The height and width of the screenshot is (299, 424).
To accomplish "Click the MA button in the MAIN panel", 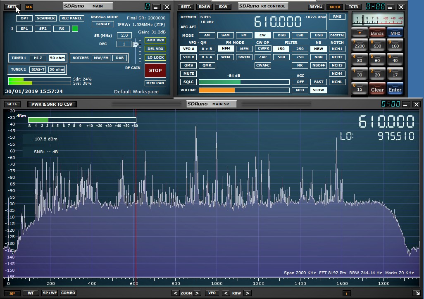I will 29,7.
